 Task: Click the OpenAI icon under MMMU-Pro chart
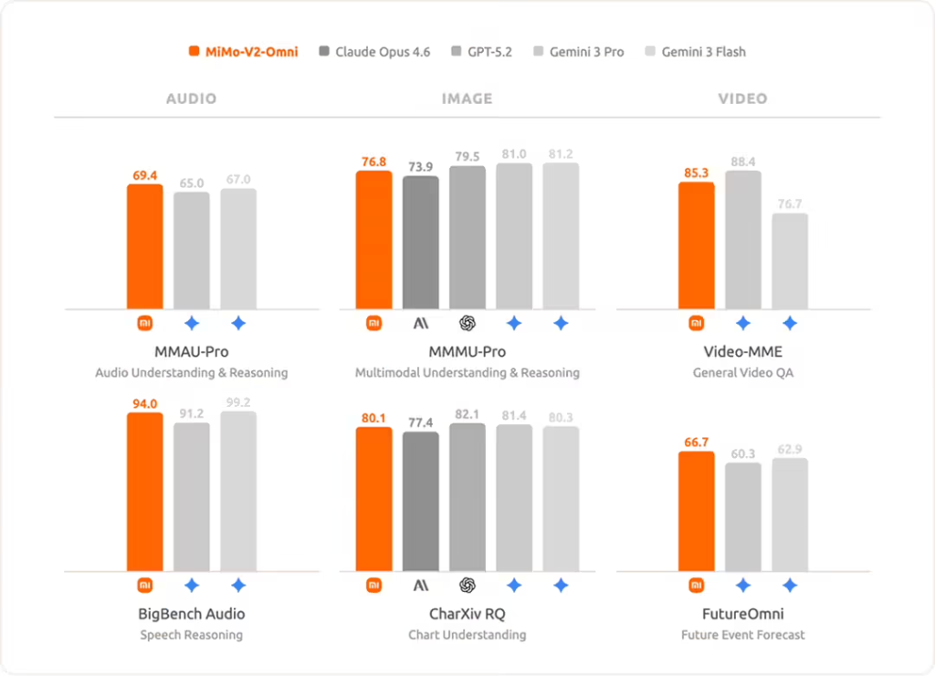[x=467, y=323]
